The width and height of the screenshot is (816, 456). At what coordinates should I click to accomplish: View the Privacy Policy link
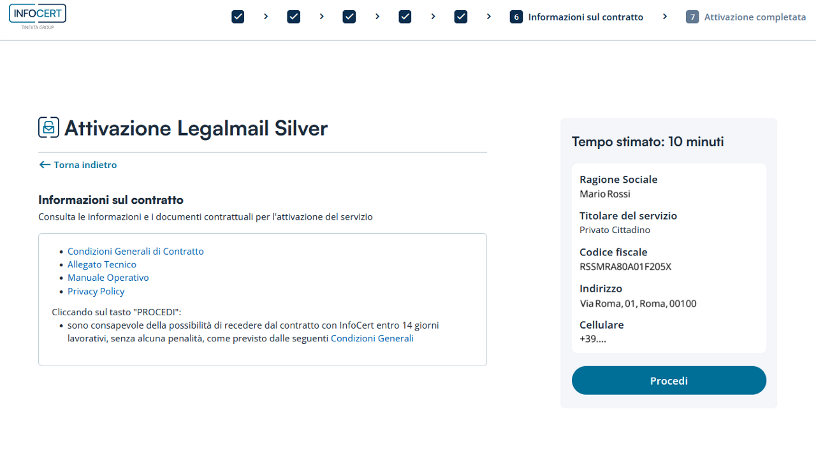96,291
